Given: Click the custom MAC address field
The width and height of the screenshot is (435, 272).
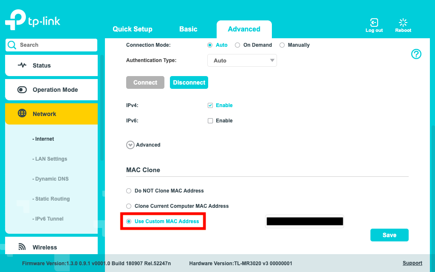Looking at the screenshot, I should point(304,221).
